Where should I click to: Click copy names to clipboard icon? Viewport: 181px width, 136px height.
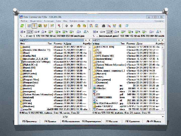(x=120, y=26)
